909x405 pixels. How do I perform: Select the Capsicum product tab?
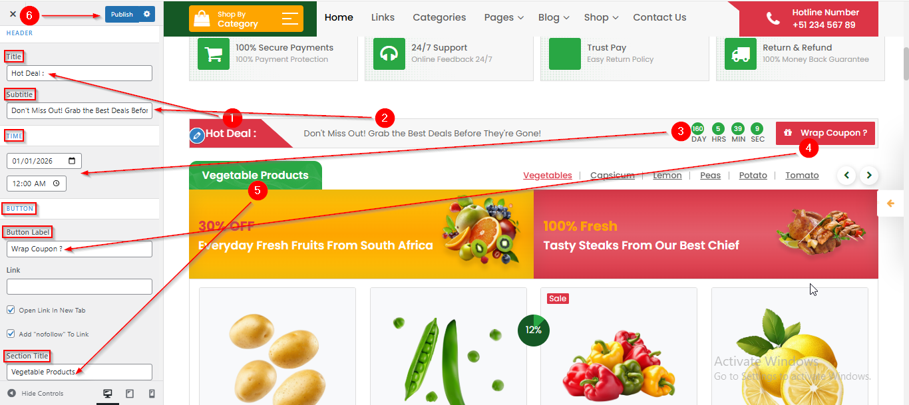612,175
